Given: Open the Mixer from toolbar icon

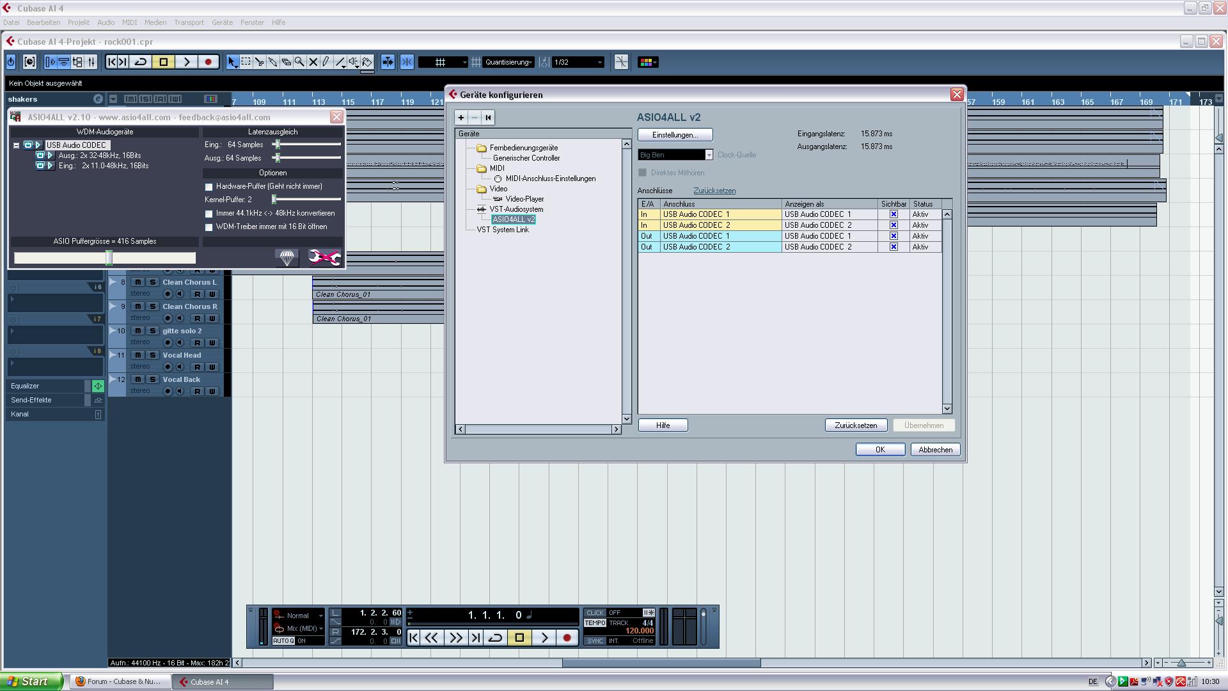Looking at the screenshot, I should click(x=91, y=62).
